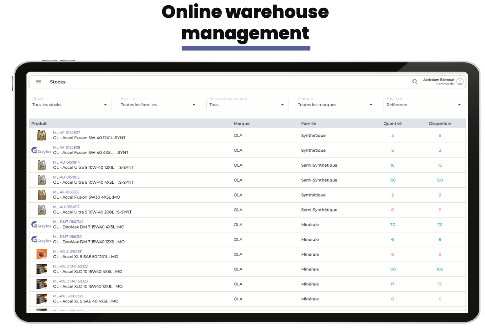Click Stocks page title
The height and width of the screenshot is (332, 485).
[58, 82]
